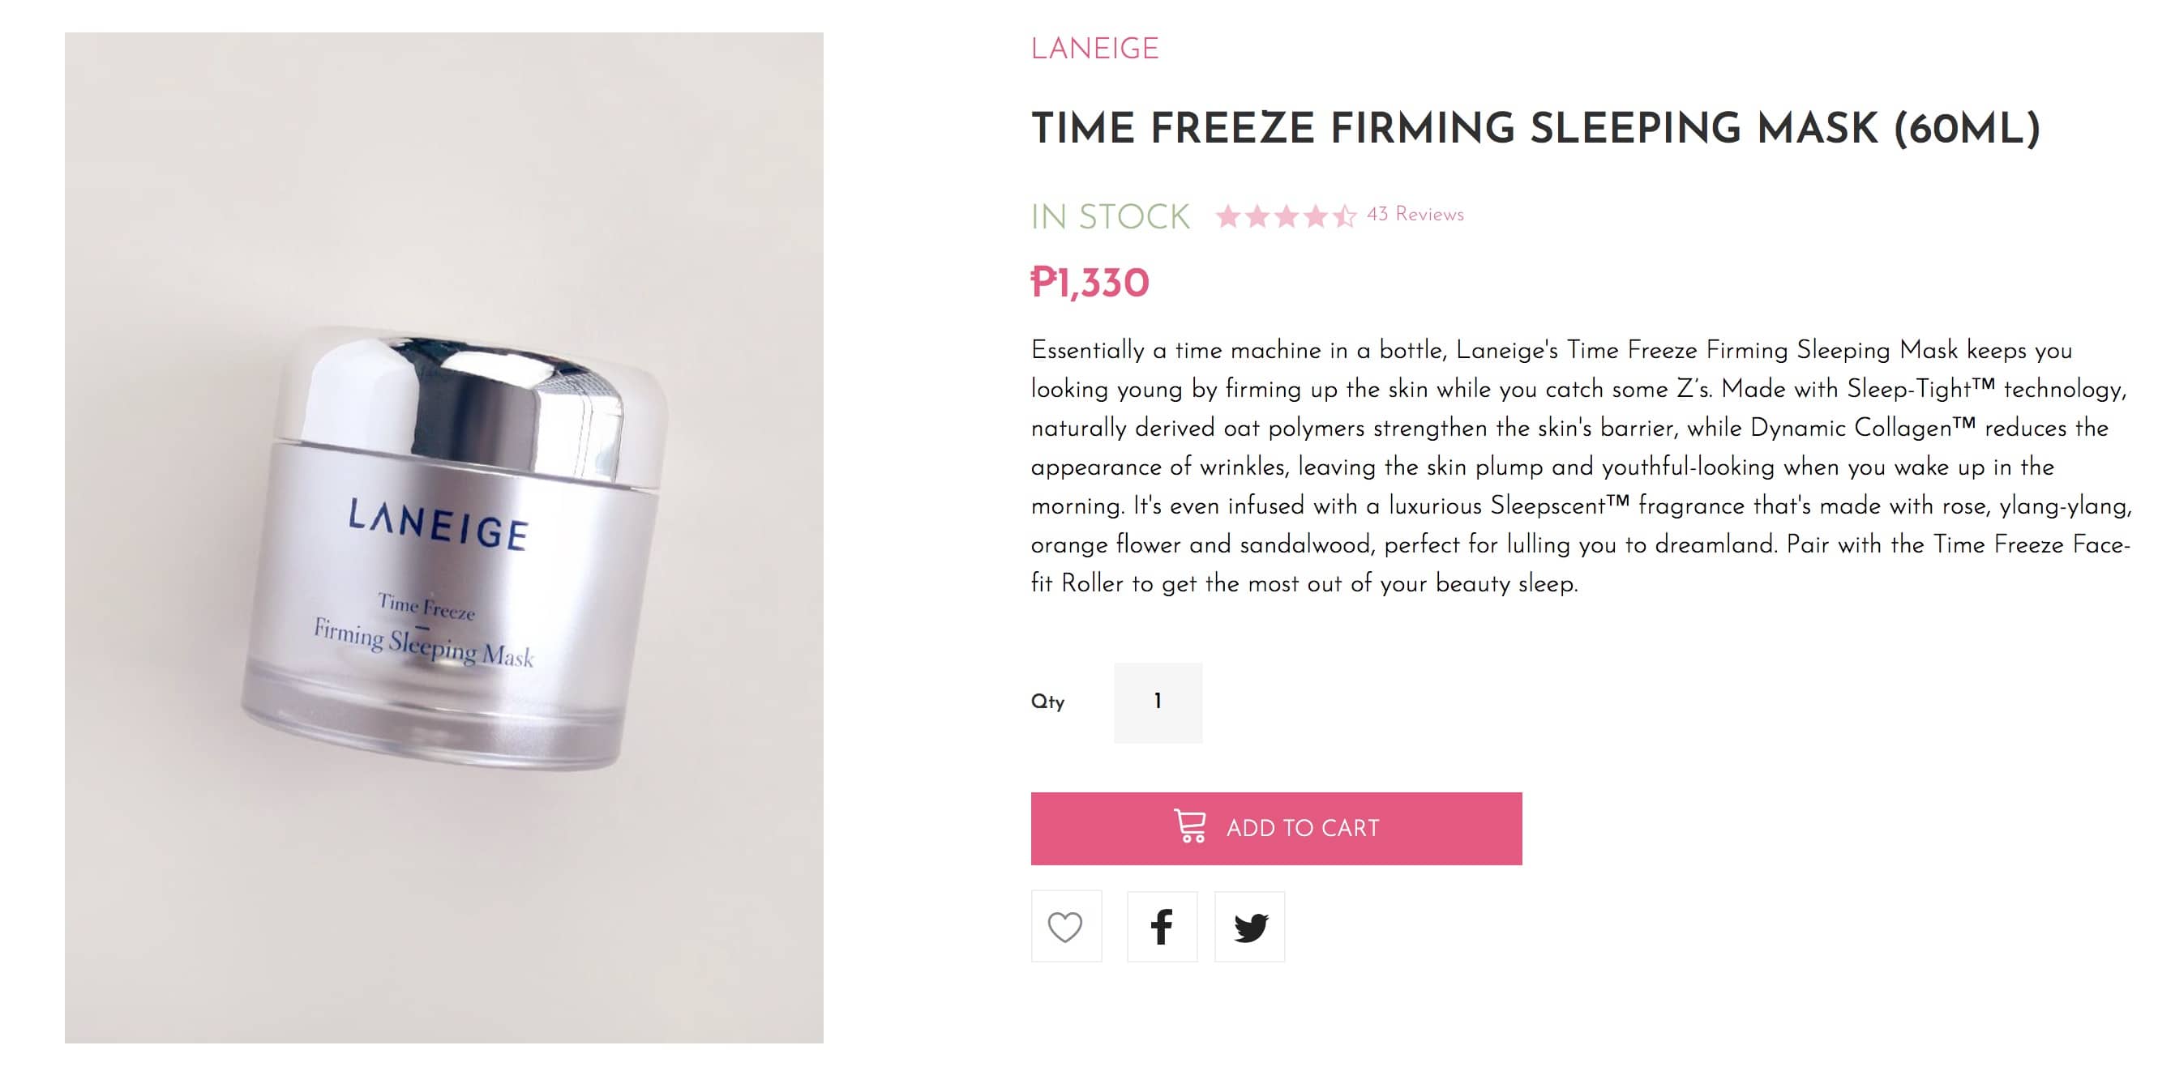Click the half-filled fifth rating star

tap(1345, 216)
